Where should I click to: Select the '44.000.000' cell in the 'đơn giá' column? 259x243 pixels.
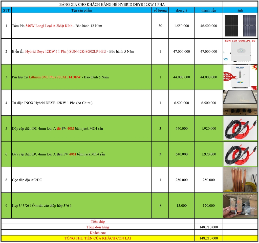pyautogui.click(x=182, y=77)
